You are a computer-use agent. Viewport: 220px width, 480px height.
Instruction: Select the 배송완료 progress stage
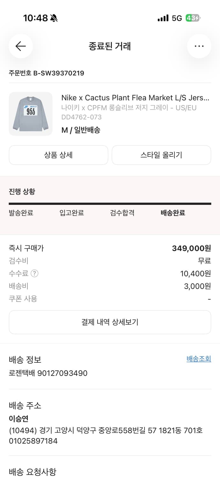pyautogui.click(x=172, y=213)
